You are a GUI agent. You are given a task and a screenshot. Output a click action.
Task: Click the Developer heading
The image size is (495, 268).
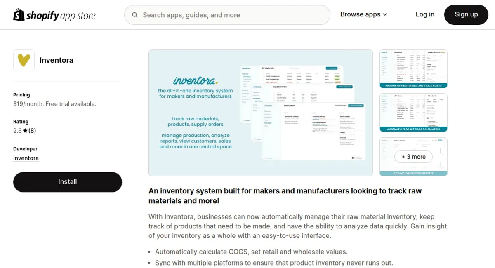[25, 149]
